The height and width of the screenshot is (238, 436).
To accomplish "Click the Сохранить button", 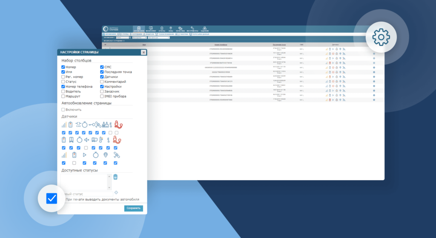I will point(133,208).
